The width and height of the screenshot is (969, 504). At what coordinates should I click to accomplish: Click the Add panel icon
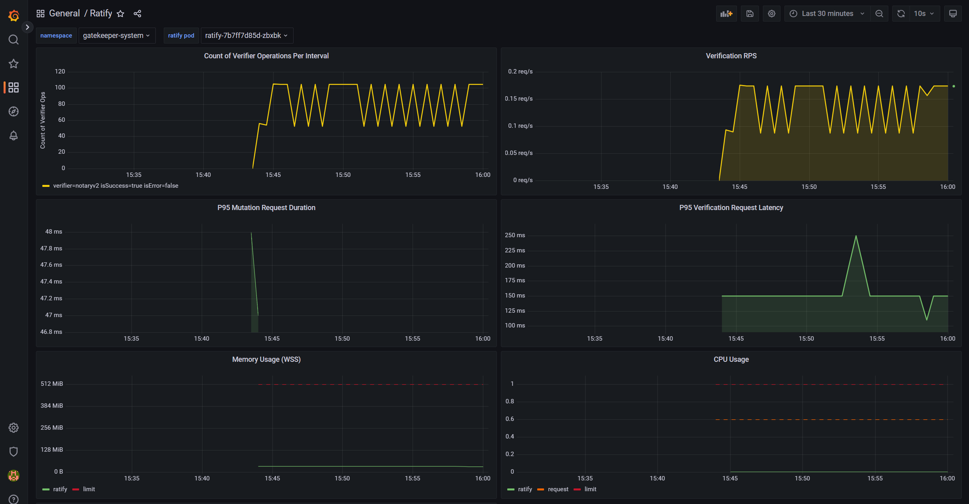tap(726, 14)
